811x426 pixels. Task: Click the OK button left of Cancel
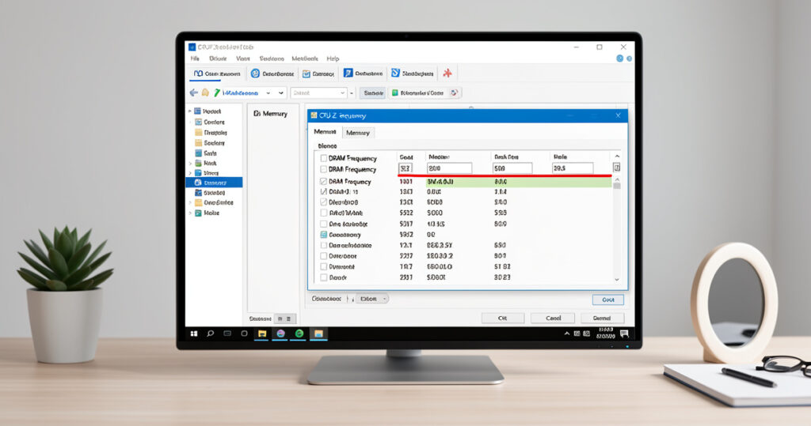tap(503, 318)
